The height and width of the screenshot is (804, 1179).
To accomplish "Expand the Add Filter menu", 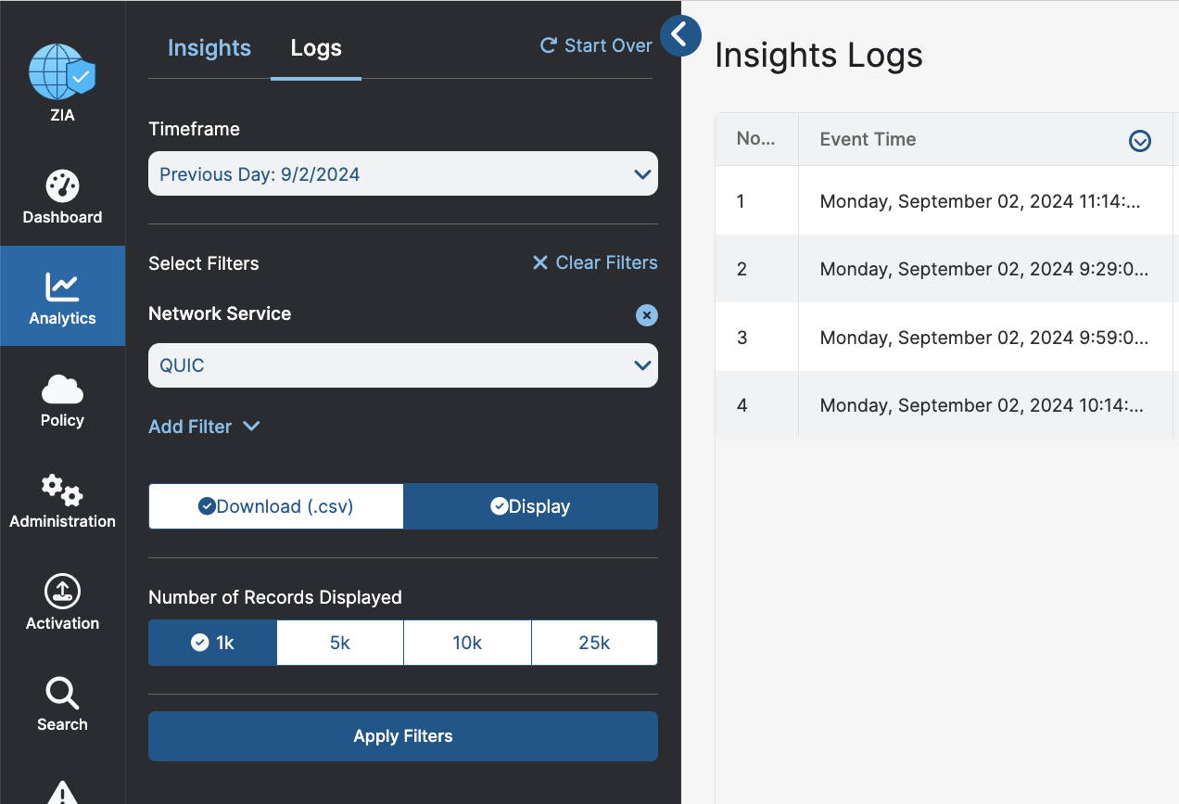I will pos(204,427).
